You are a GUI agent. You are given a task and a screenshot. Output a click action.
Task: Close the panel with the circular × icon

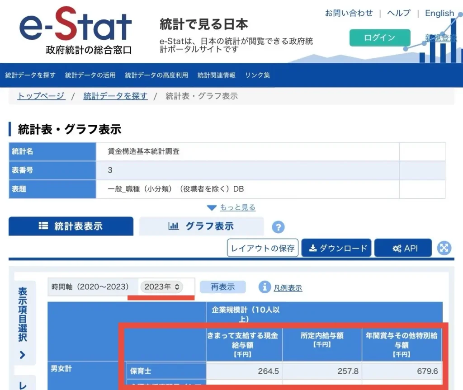[x=444, y=248]
